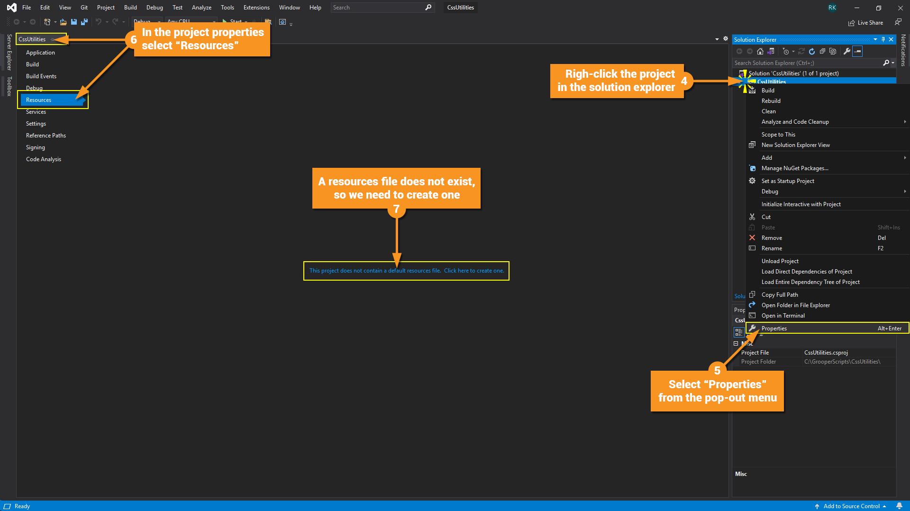The height and width of the screenshot is (511, 910).
Task: Click the notifications bell in status bar
Action: pyautogui.click(x=899, y=506)
